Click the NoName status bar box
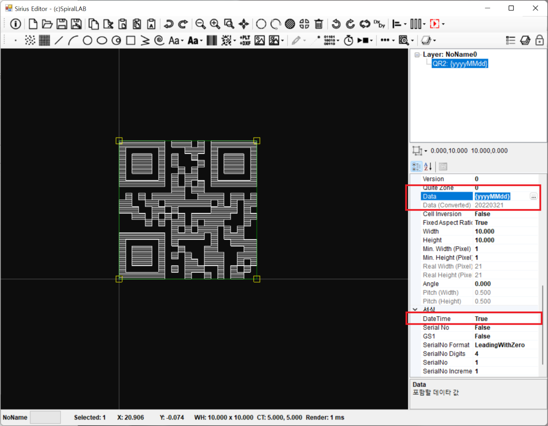This screenshot has width=548, height=426. point(45,417)
